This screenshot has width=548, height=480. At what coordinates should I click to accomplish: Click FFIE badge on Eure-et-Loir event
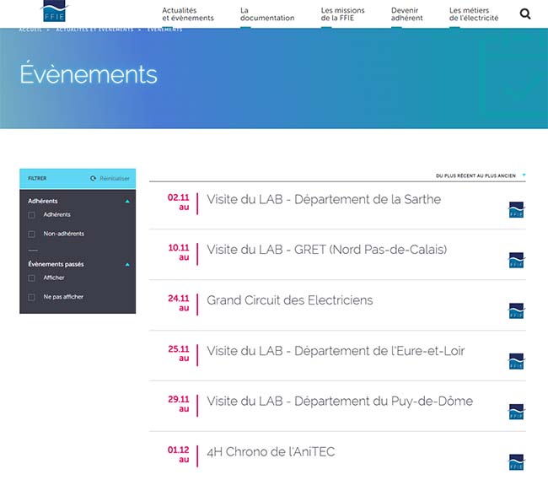(x=517, y=361)
